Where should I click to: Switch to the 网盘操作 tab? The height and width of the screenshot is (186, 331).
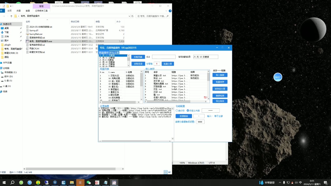[x=104, y=53]
